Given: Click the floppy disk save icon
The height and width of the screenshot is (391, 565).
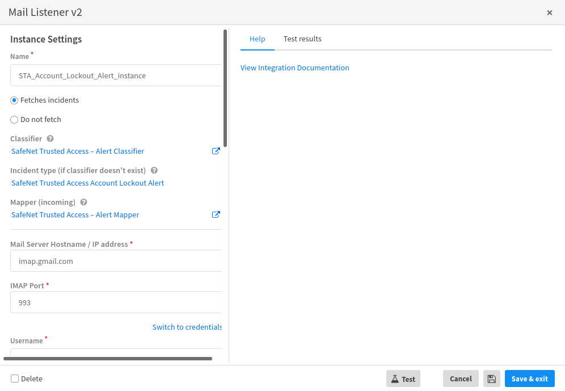Looking at the screenshot, I should click(492, 379).
